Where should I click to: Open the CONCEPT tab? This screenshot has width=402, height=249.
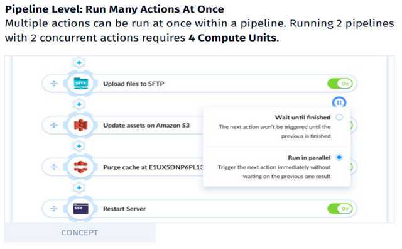click(80, 233)
